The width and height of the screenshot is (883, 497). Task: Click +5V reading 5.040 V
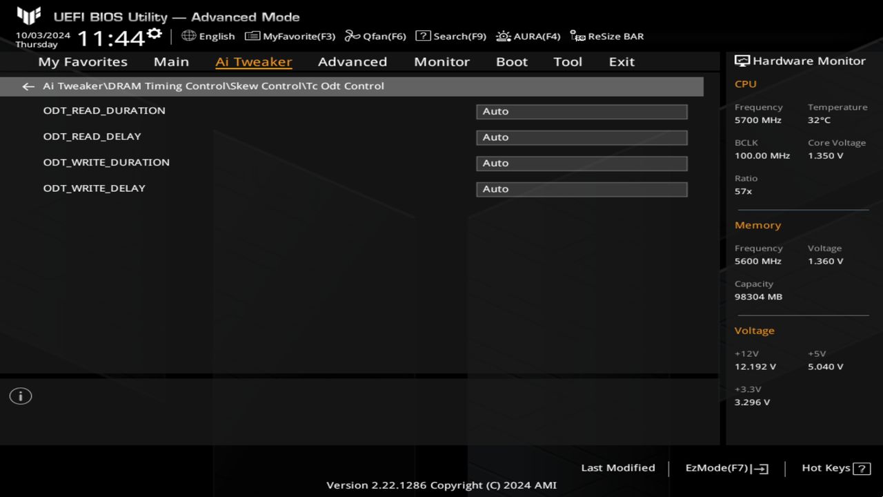coord(826,367)
